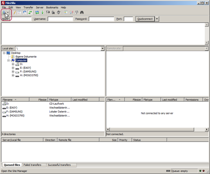Click the reconnect checkmark icon
This screenshot has height=174, width=210.
58,12
